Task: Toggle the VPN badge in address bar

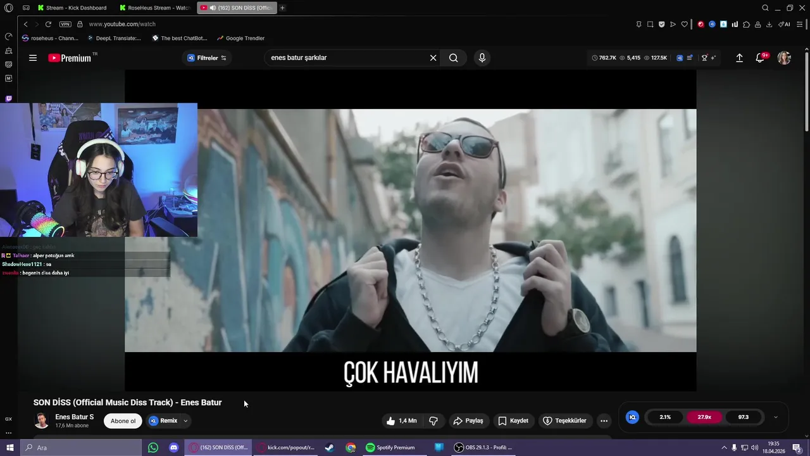Action: (65, 24)
